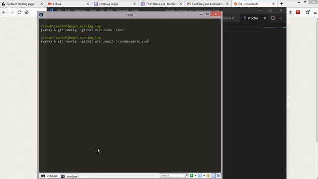
Task: Toggle the lock icon in Cmder
Action: [208, 175]
